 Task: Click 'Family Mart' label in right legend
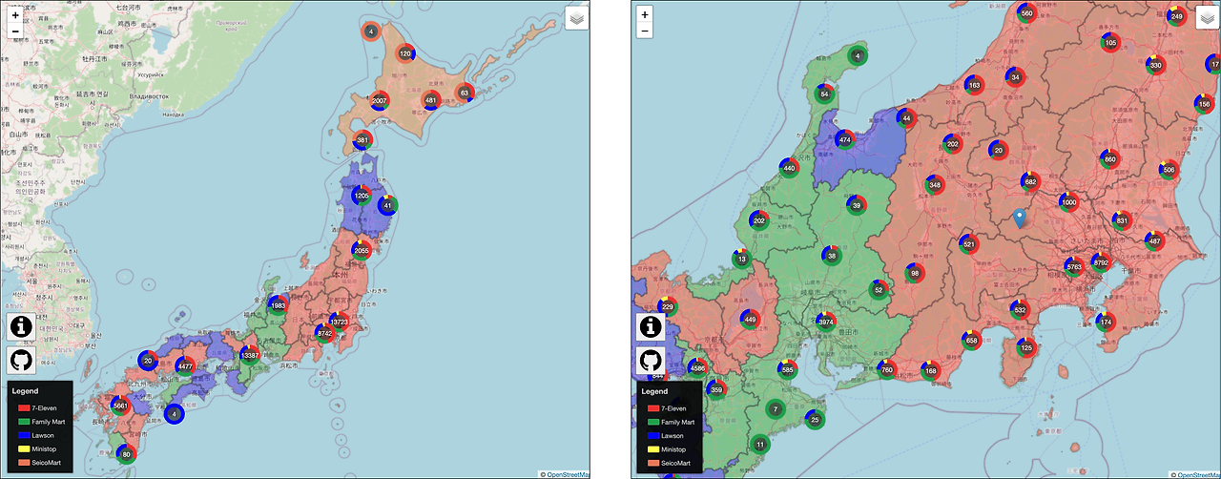point(677,422)
